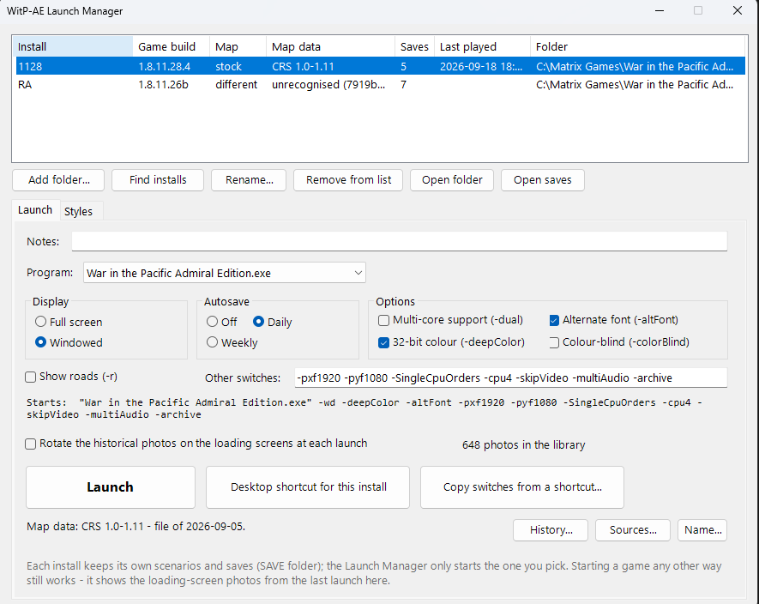Click the Starts command line preview text
759x604 pixels.
[364, 408]
